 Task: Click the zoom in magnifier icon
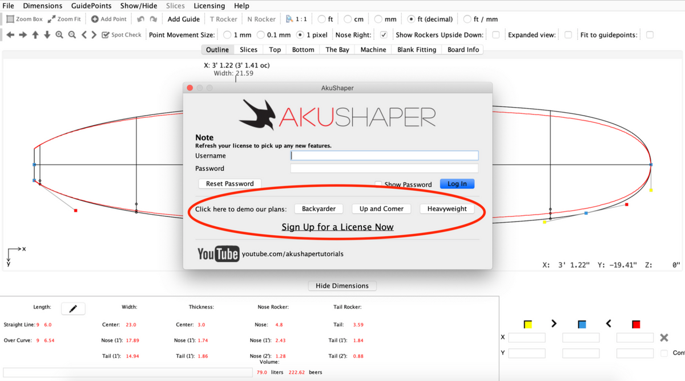[x=59, y=35]
